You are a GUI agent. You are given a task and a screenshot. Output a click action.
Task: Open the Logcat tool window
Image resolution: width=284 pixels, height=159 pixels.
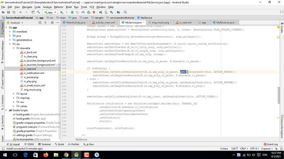pyautogui.click(x=14, y=144)
